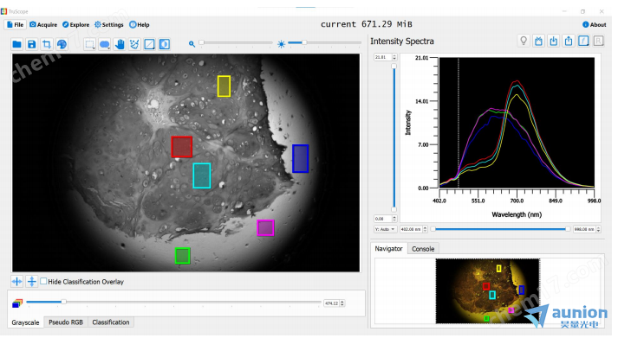Toggle the half-circle contrast button
This screenshot has height=338, width=618.
click(x=165, y=44)
